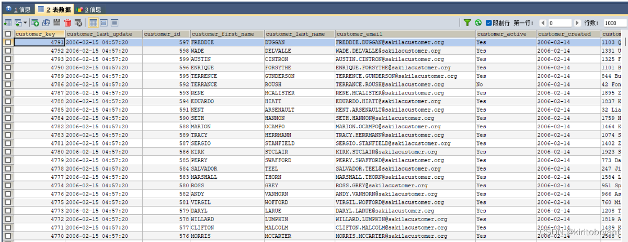Check the row checkbox for customer_key 4793
Screen dimensions: 628x242
8,59
